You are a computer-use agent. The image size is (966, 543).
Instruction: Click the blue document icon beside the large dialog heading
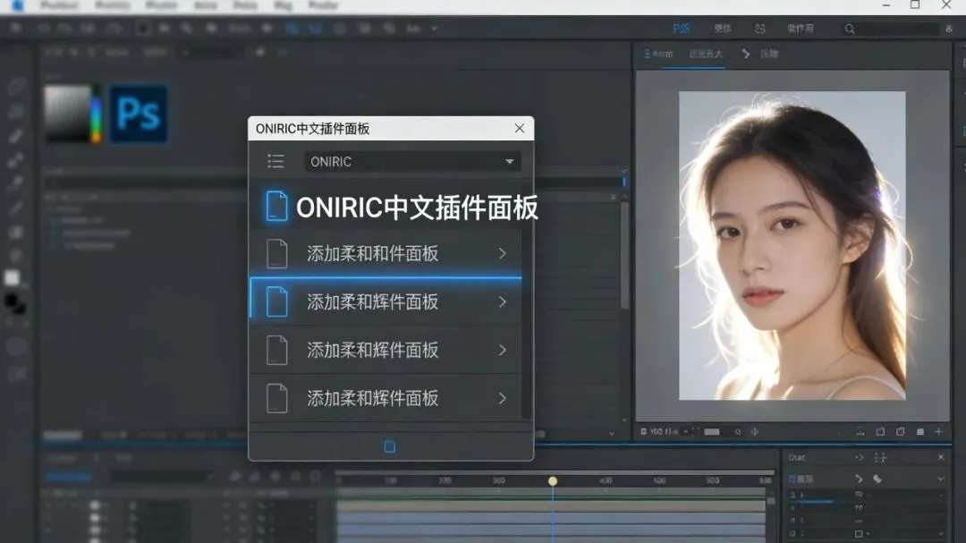tap(276, 206)
